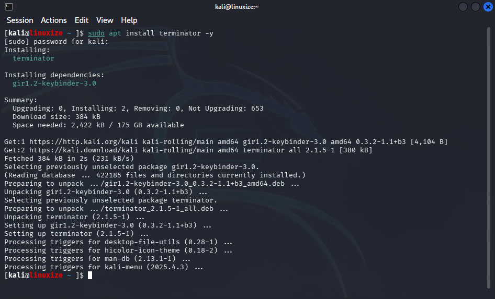Click the vertical scrollbar of the terminal
495x299 pixels.
(x=489, y=158)
